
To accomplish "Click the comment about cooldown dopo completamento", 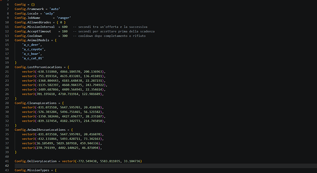I will click(109, 36).
